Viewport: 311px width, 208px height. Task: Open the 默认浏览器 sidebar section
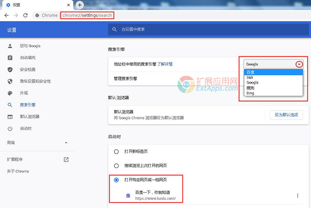pyautogui.click(x=30, y=117)
